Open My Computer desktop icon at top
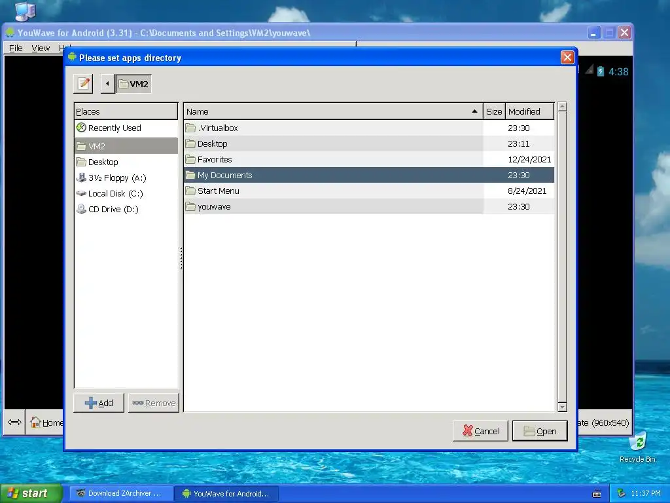This screenshot has width=670, height=503. pos(25,10)
